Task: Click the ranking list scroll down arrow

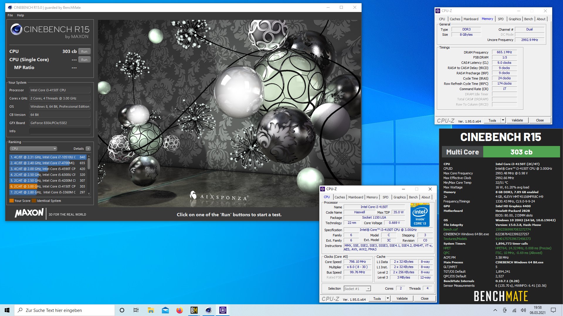Action: 89,194
